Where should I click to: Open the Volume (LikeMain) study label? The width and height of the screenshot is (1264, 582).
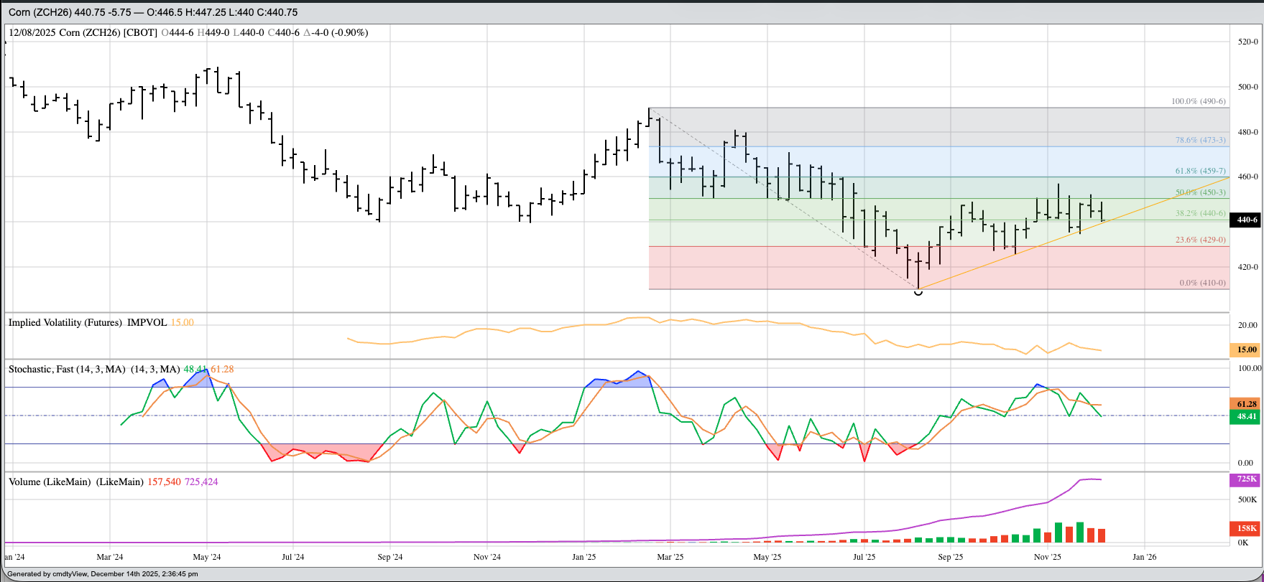[x=75, y=482]
